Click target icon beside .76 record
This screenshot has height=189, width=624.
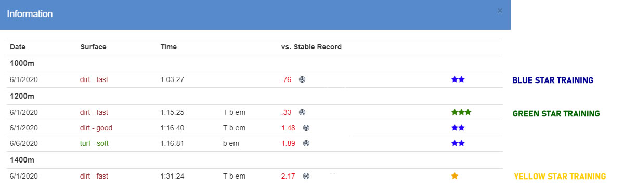(x=302, y=80)
